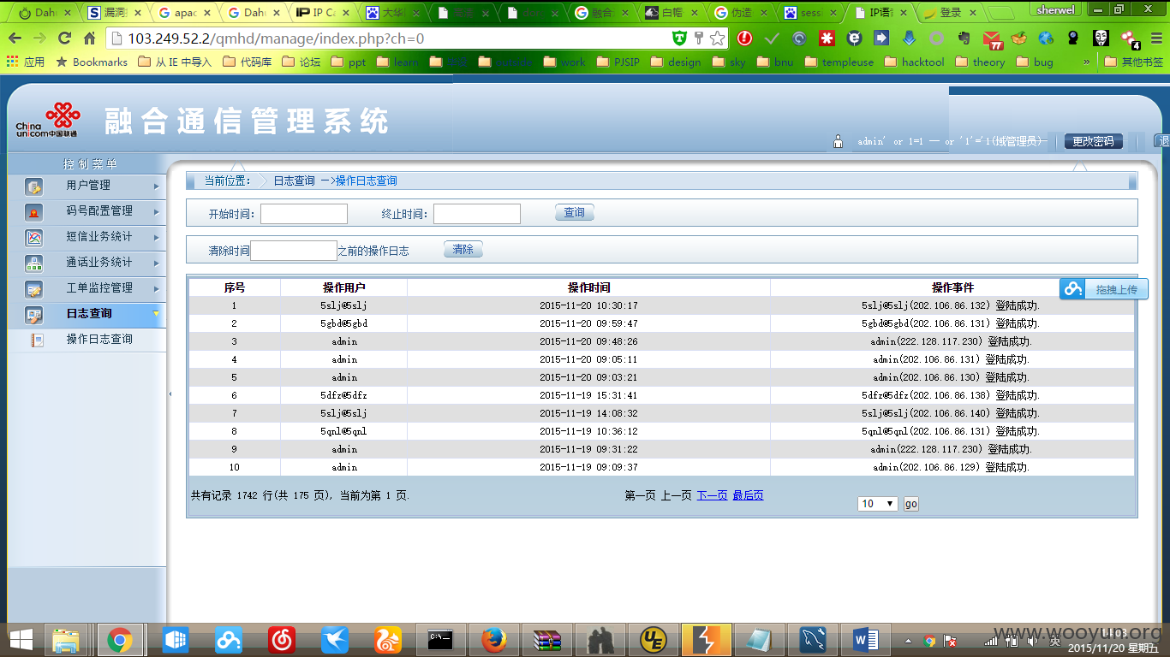Open the PJSIP bookmarks folder
Viewport: 1170px width, 657px height.
618,62
